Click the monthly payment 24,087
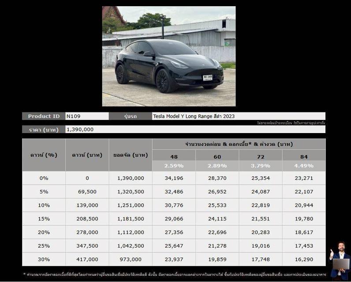This screenshot has height=282, width=351. click(x=261, y=192)
